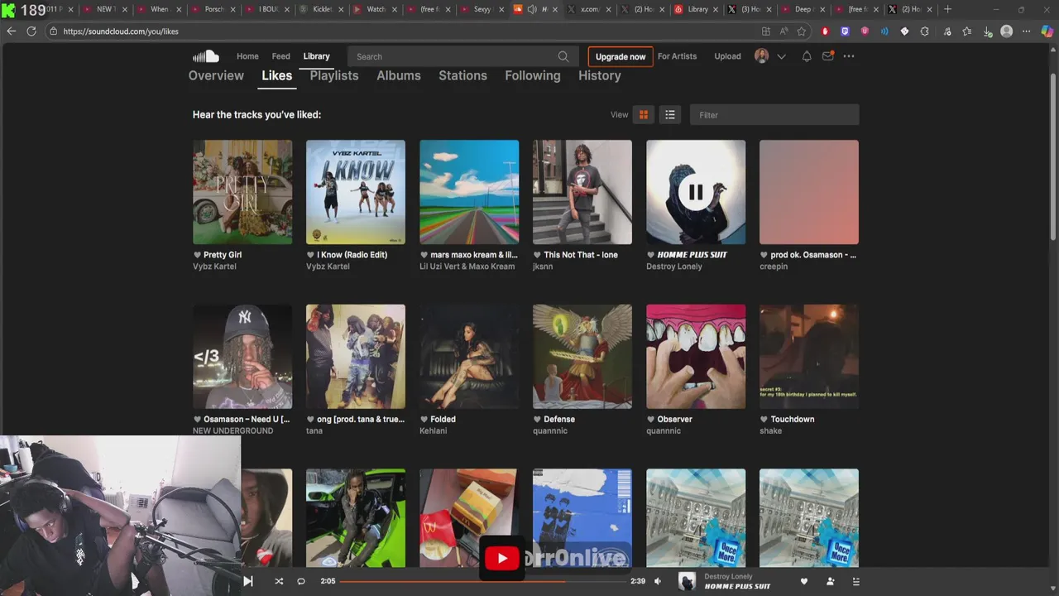Toggle the heart on I Know (Radio Edit)
The image size is (1059, 596).
tap(310, 255)
